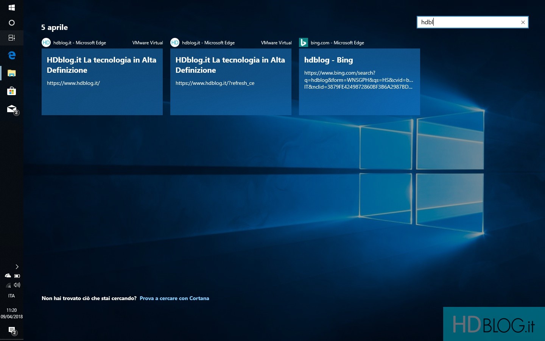This screenshot has width=545, height=341.
Task: Open the clock showing 11:20
Action: click(x=11, y=313)
